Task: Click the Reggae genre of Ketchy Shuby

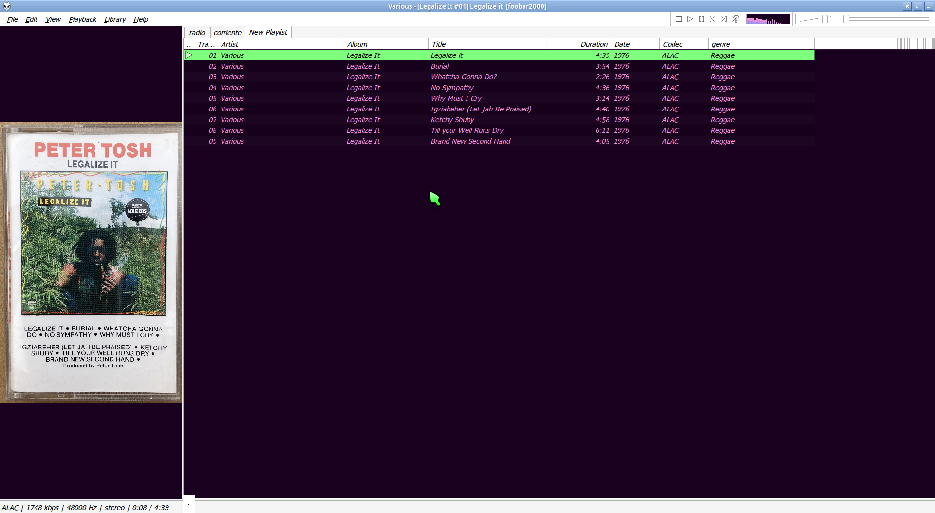Action: click(x=723, y=120)
